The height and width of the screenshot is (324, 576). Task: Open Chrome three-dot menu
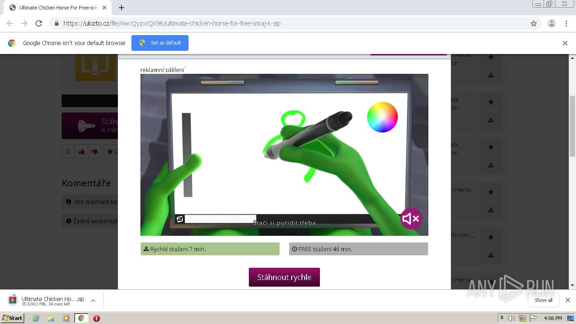click(x=566, y=23)
